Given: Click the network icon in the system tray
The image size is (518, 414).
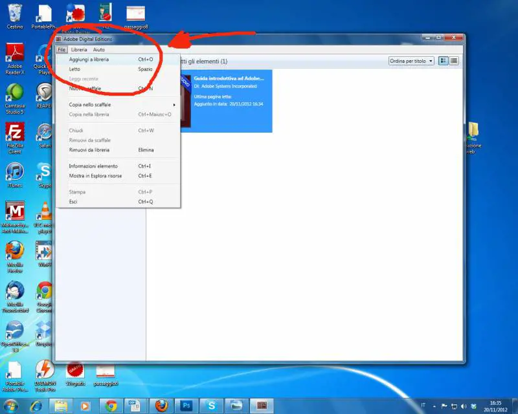Looking at the screenshot, I should [455, 406].
